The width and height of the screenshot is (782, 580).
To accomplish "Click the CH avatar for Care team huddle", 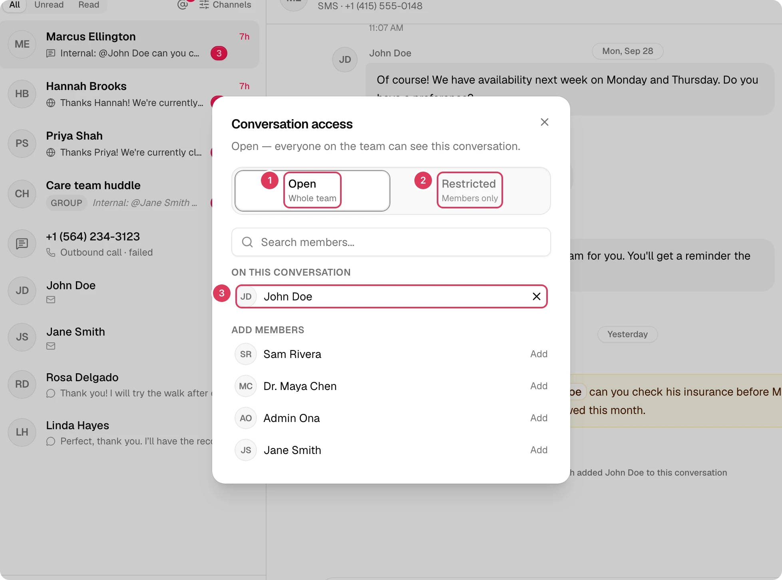I will [22, 194].
